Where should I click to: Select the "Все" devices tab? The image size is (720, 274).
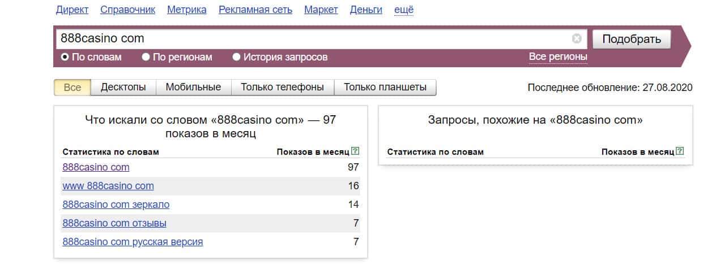click(x=73, y=88)
